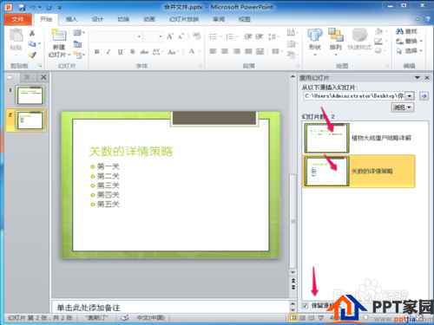The width and height of the screenshot is (434, 325).
Task: Redo the last action
Action: point(49,8)
